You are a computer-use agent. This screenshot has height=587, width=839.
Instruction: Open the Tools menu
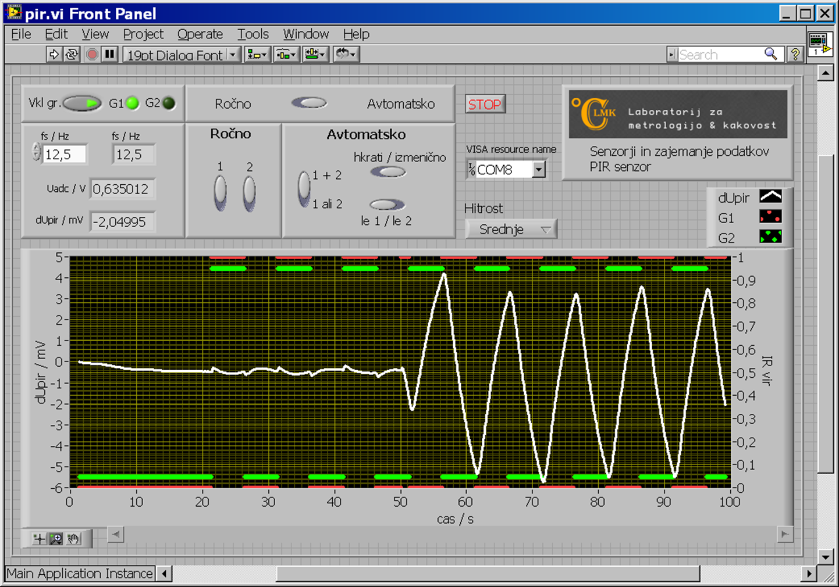253,34
